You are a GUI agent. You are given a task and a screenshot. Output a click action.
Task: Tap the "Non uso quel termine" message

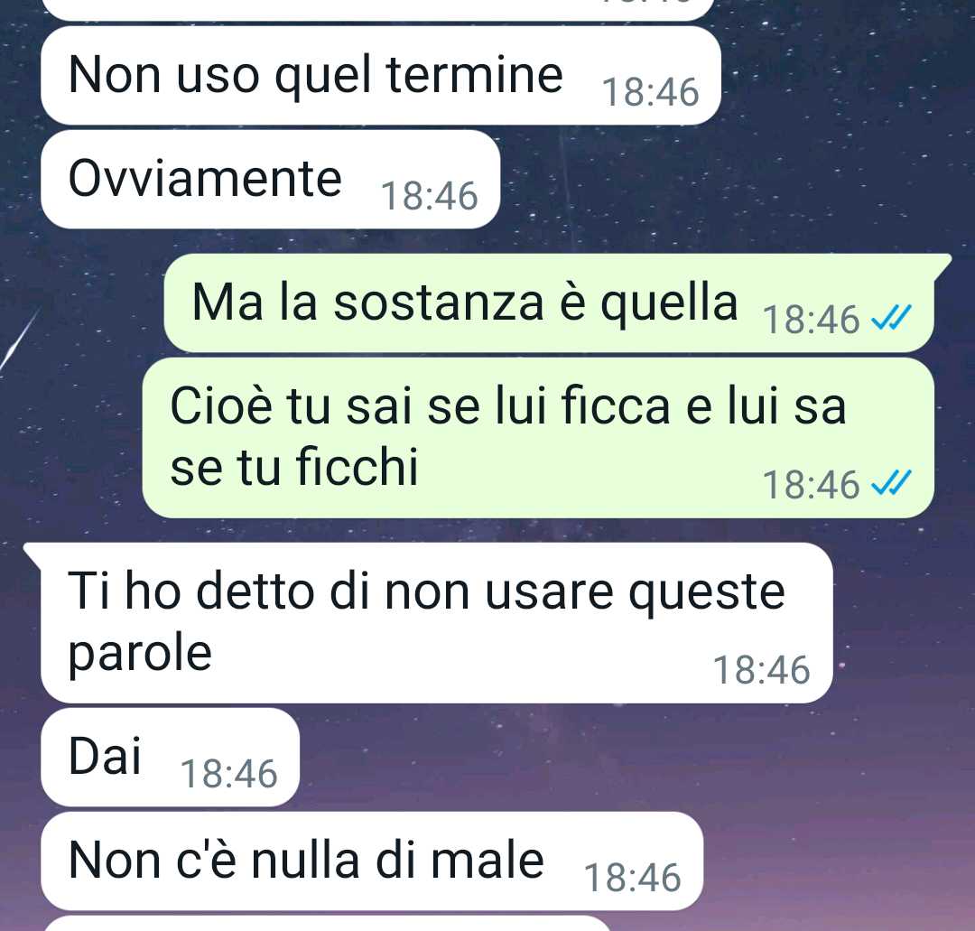[381, 75]
